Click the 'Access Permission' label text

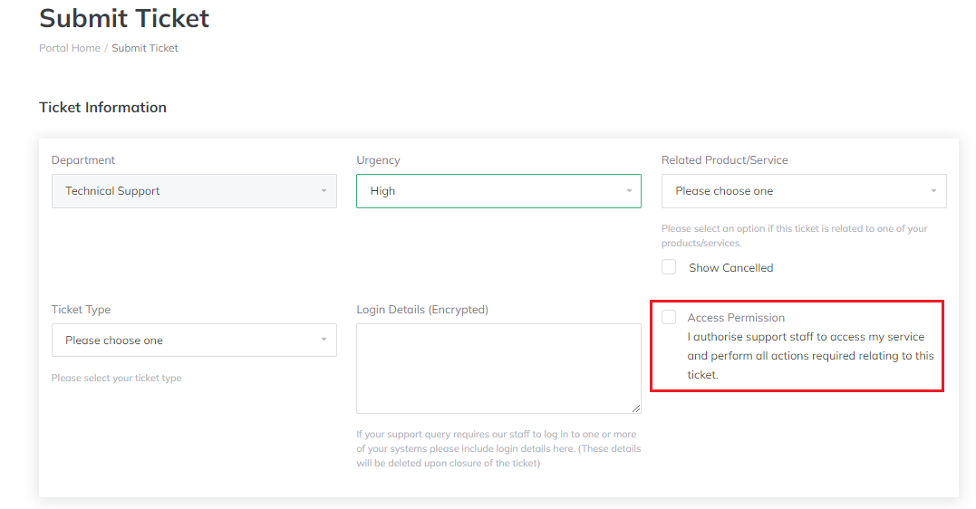(736, 318)
